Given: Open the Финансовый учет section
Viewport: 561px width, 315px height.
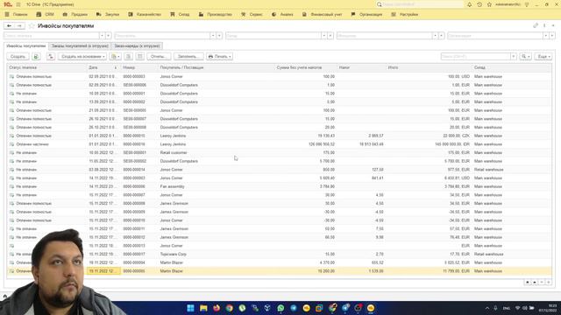Looking at the screenshot, I should [323, 14].
